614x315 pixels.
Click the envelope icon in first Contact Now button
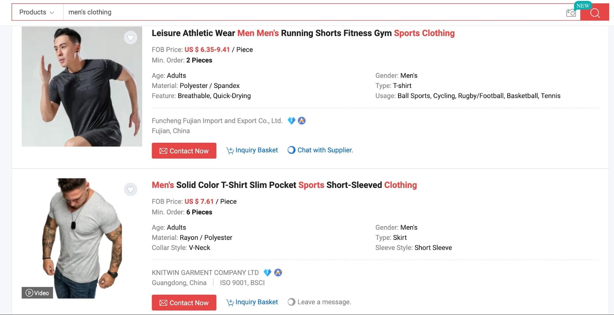click(164, 151)
